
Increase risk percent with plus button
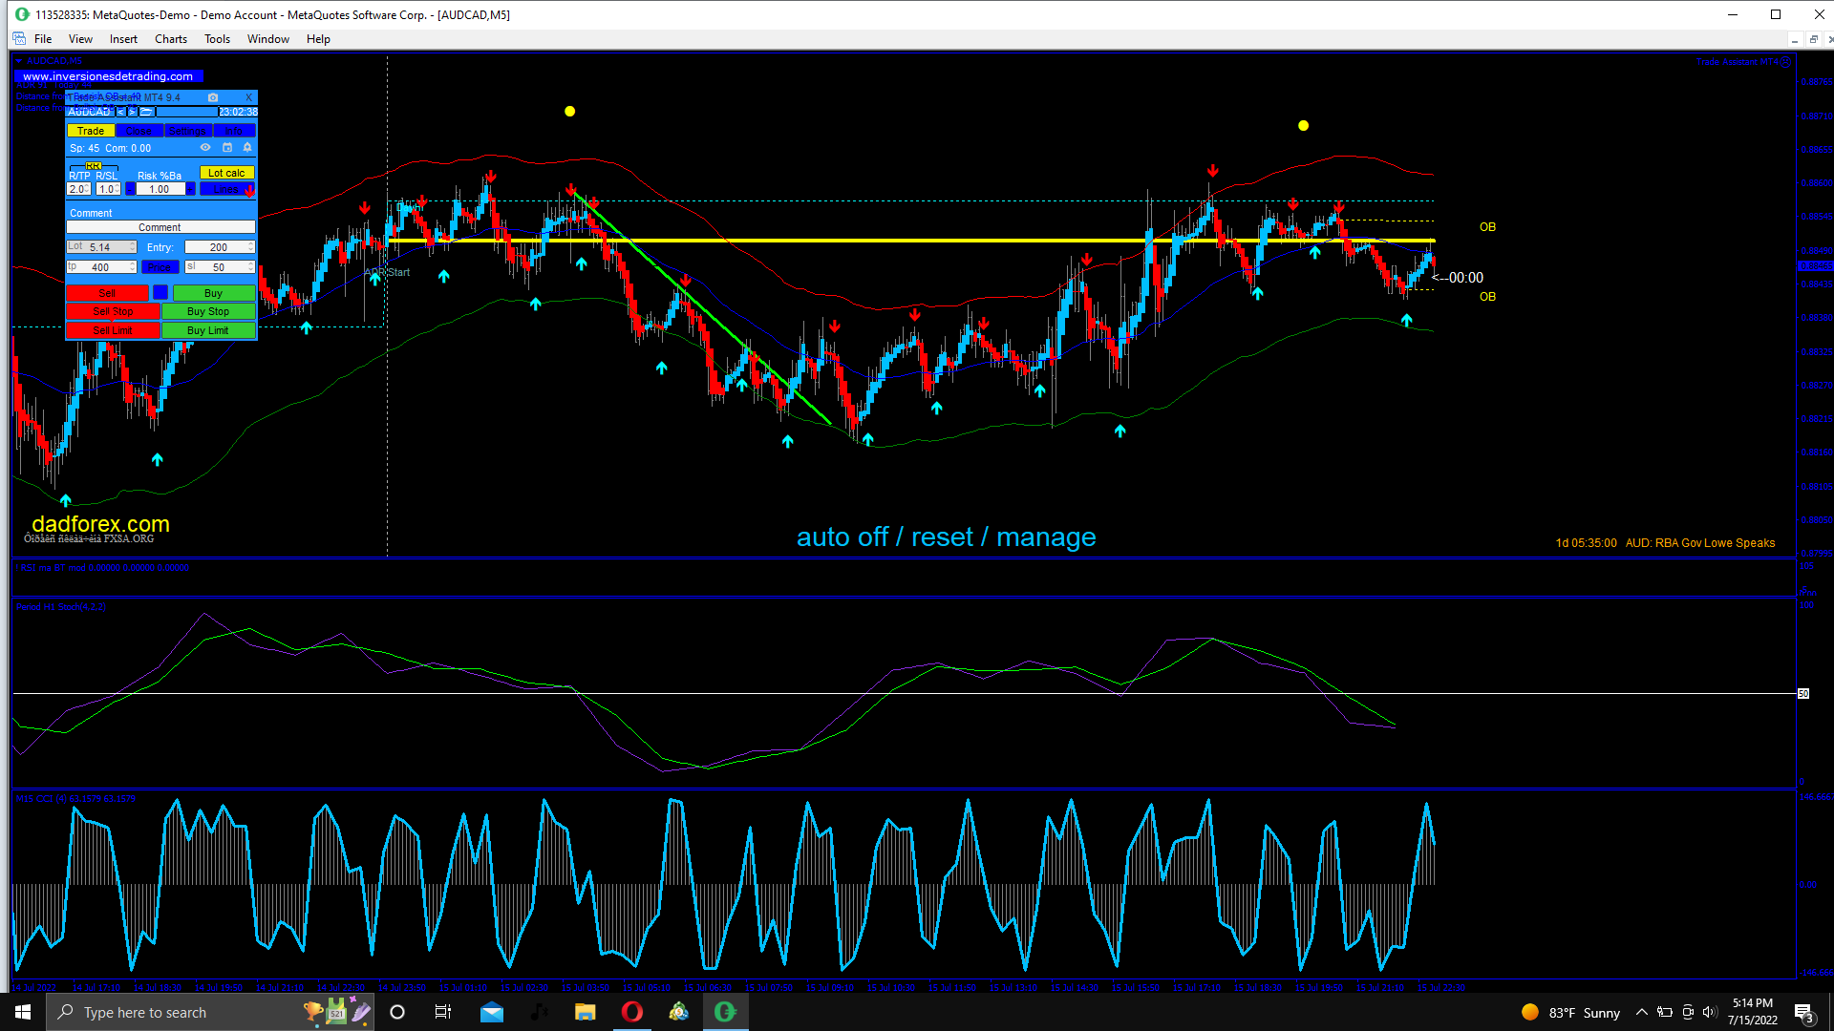(x=190, y=189)
